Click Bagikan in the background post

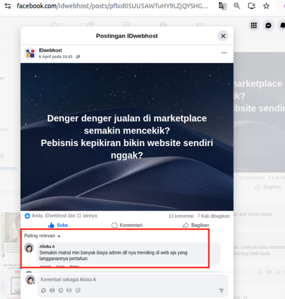tap(268, 187)
